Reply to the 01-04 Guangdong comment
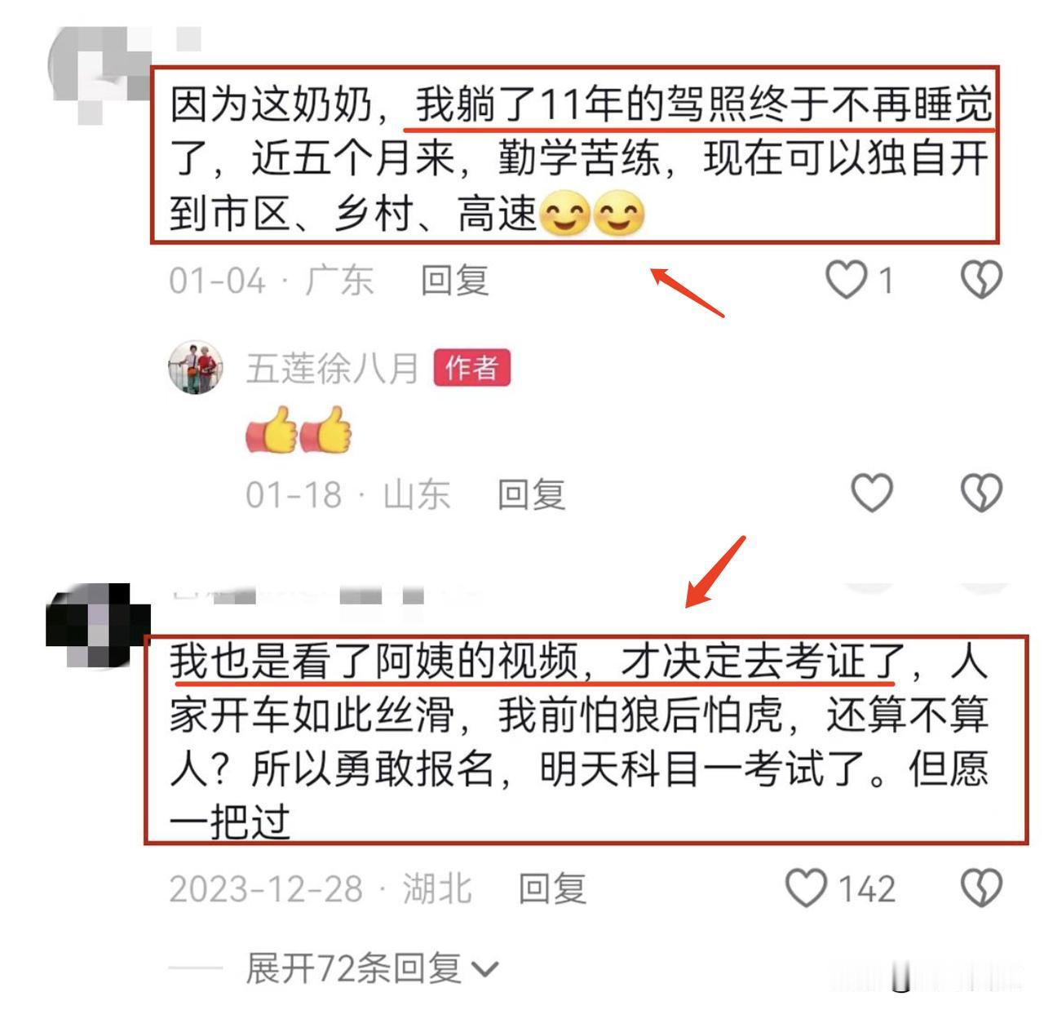This screenshot has width=1044, height=1014. tap(454, 281)
